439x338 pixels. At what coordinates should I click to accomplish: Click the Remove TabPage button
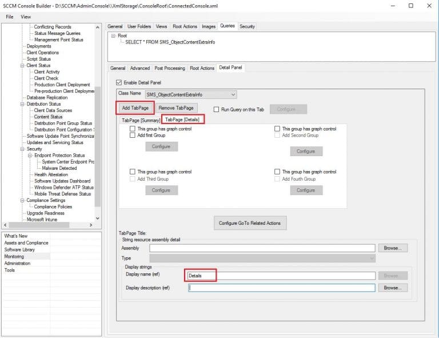[x=175, y=108]
